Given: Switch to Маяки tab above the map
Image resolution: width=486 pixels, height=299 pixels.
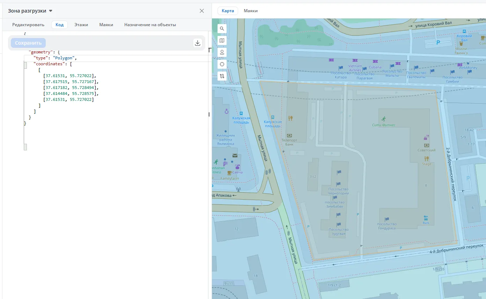Looking at the screenshot, I should coord(251,11).
